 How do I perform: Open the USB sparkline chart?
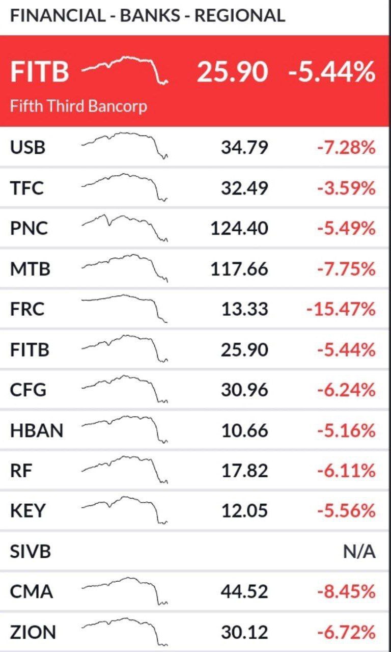(124, 145)
